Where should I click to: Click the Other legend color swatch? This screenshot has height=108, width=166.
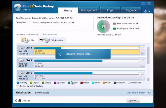[x=104, y=83]
